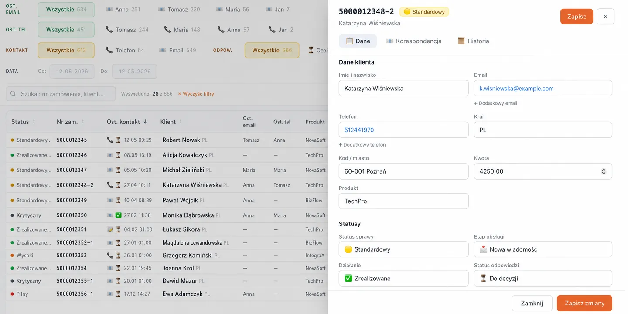Switch to the Dane tab
The width and height of the screenshot is (628, 314).
[x=358, y=41]
